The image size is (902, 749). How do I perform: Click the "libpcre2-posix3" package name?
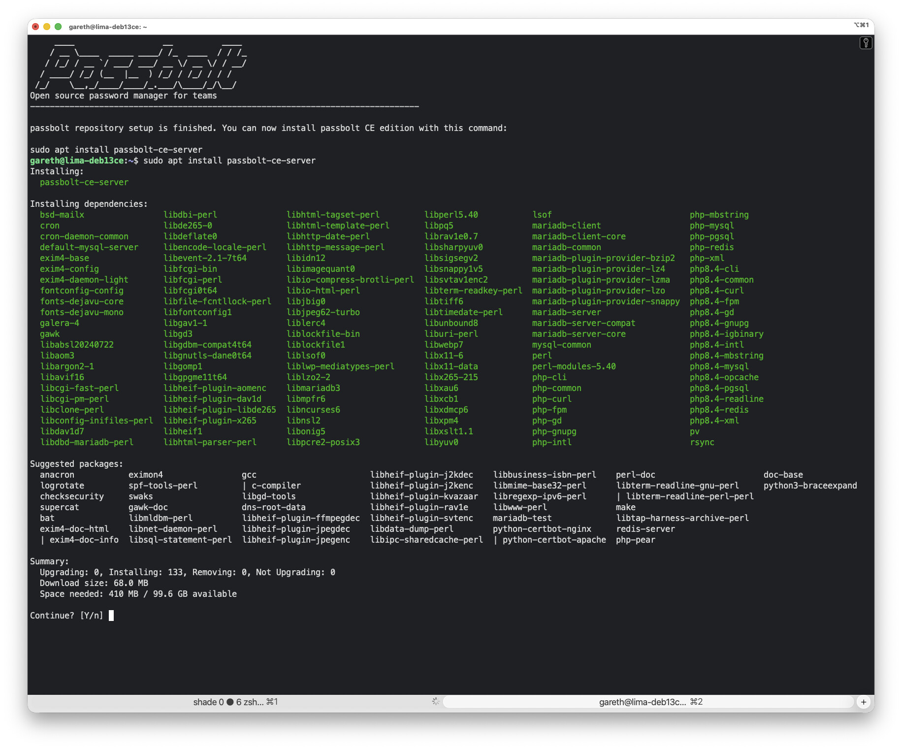[x=323, y=442]
